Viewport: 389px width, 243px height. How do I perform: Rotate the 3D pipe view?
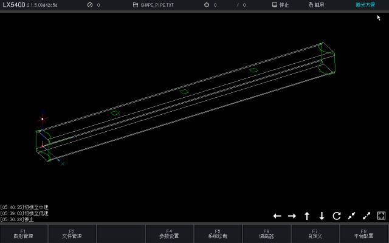pyautogui.click(x=337, y=216)
